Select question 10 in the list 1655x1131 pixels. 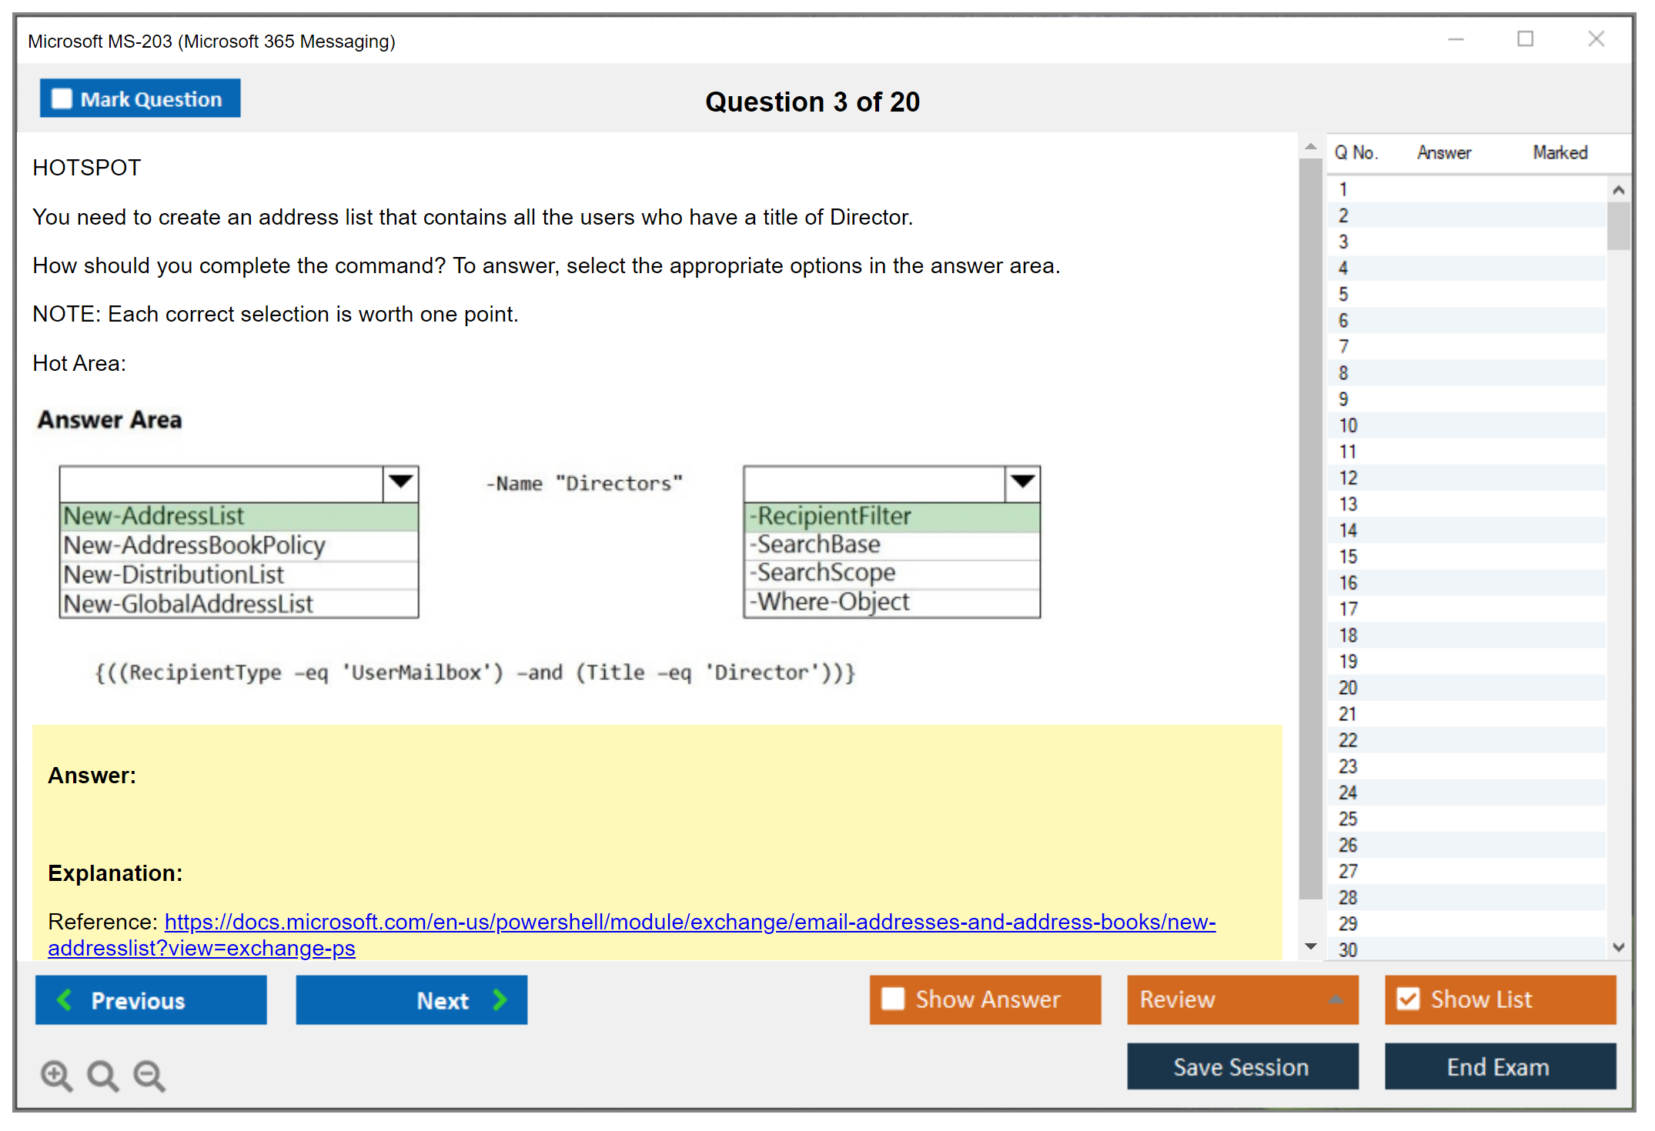pos(1349,425)
